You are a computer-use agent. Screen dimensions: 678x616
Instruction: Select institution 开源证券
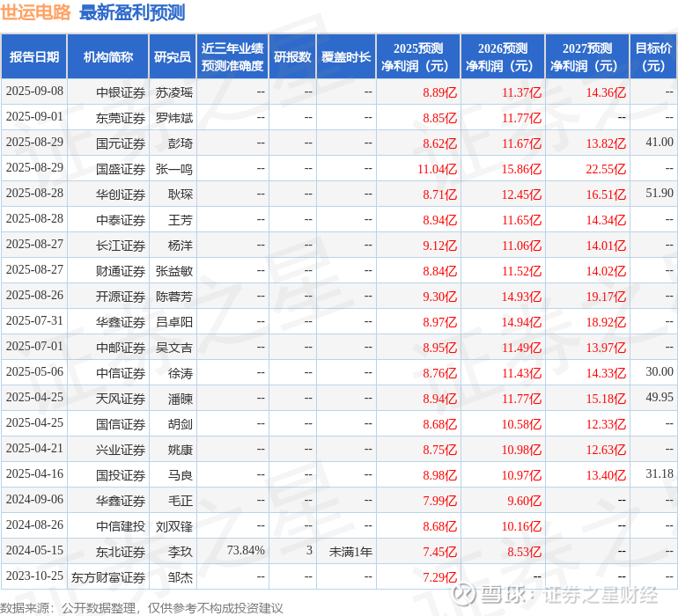[x=121, y=297]
